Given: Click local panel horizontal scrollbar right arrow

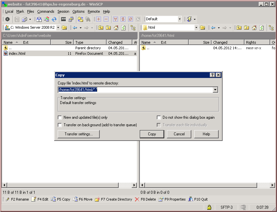Looking at the screenshot, I should [134, 185].
